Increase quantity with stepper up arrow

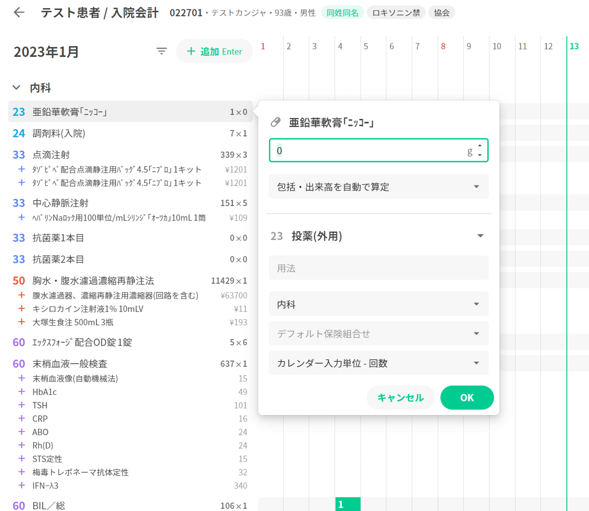(480, 145)
